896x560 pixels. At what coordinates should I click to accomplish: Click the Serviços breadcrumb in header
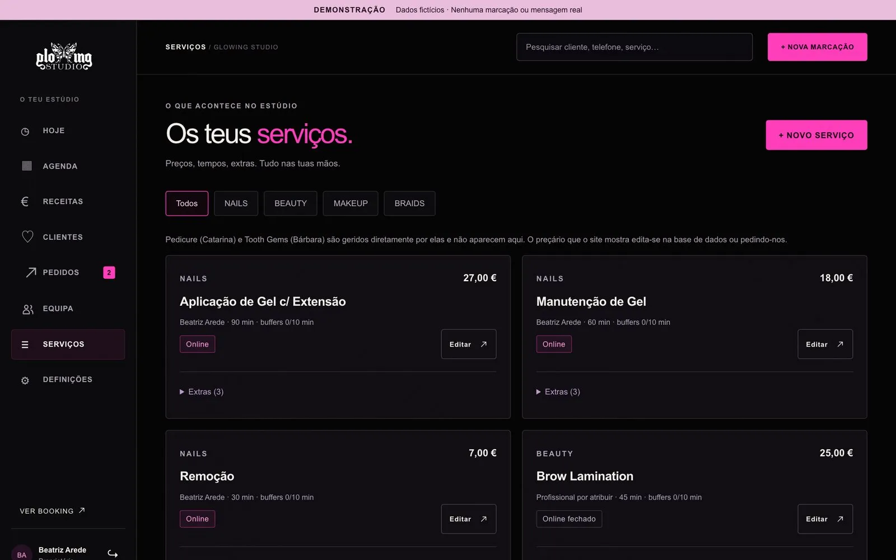[185, 47]
